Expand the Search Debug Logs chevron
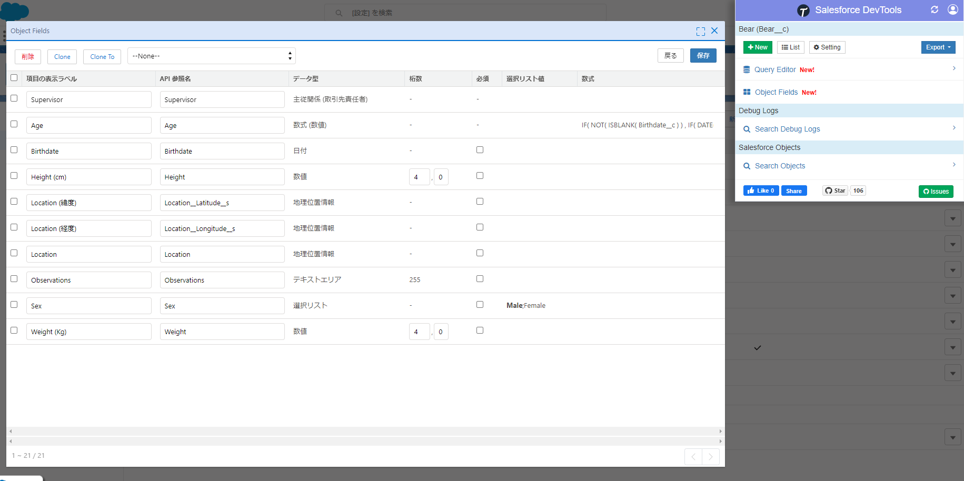Screen dimensions: 964x481 [954, 128]
